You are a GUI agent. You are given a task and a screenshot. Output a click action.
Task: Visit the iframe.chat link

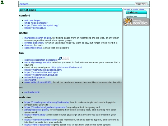pos(35,115)
